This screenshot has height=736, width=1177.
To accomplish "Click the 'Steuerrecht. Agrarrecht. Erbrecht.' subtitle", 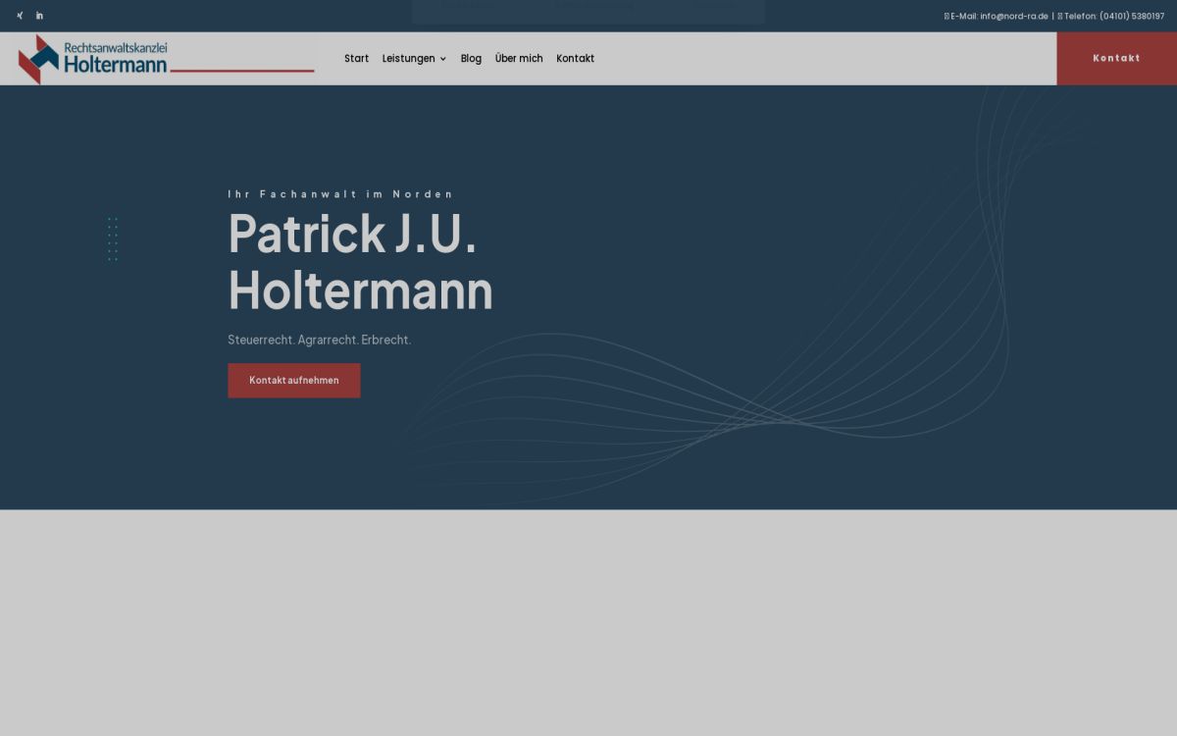I will click(x=319, y=340).
